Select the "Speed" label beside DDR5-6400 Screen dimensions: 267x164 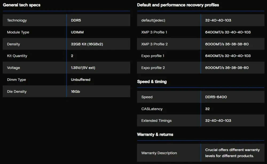(x=147, y=97)
